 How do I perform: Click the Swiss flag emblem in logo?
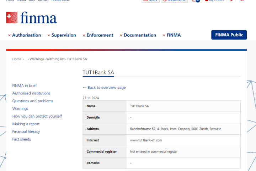click(x=12, y=17)
